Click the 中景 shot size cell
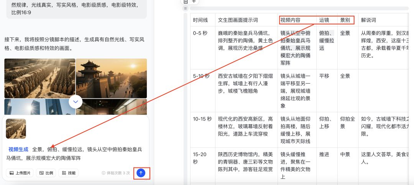 (348, 165)
